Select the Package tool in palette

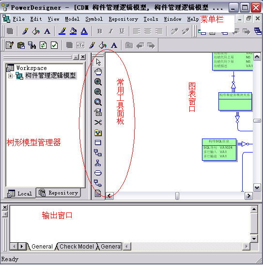tap(98, 133)
